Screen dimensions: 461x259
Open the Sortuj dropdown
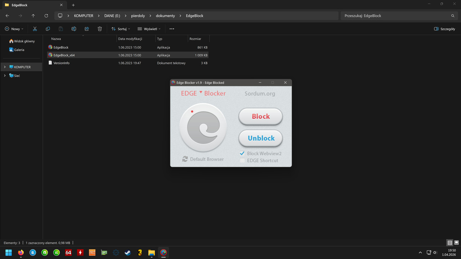coord(121,29)
